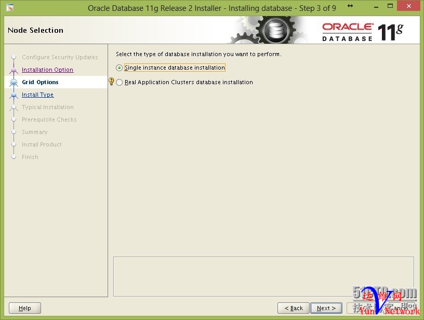Select Grid Options step in sidebar

pos(40,82)
